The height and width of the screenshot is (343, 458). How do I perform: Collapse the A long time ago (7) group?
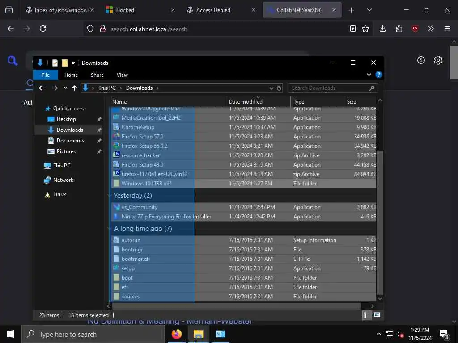click(110, 228)
